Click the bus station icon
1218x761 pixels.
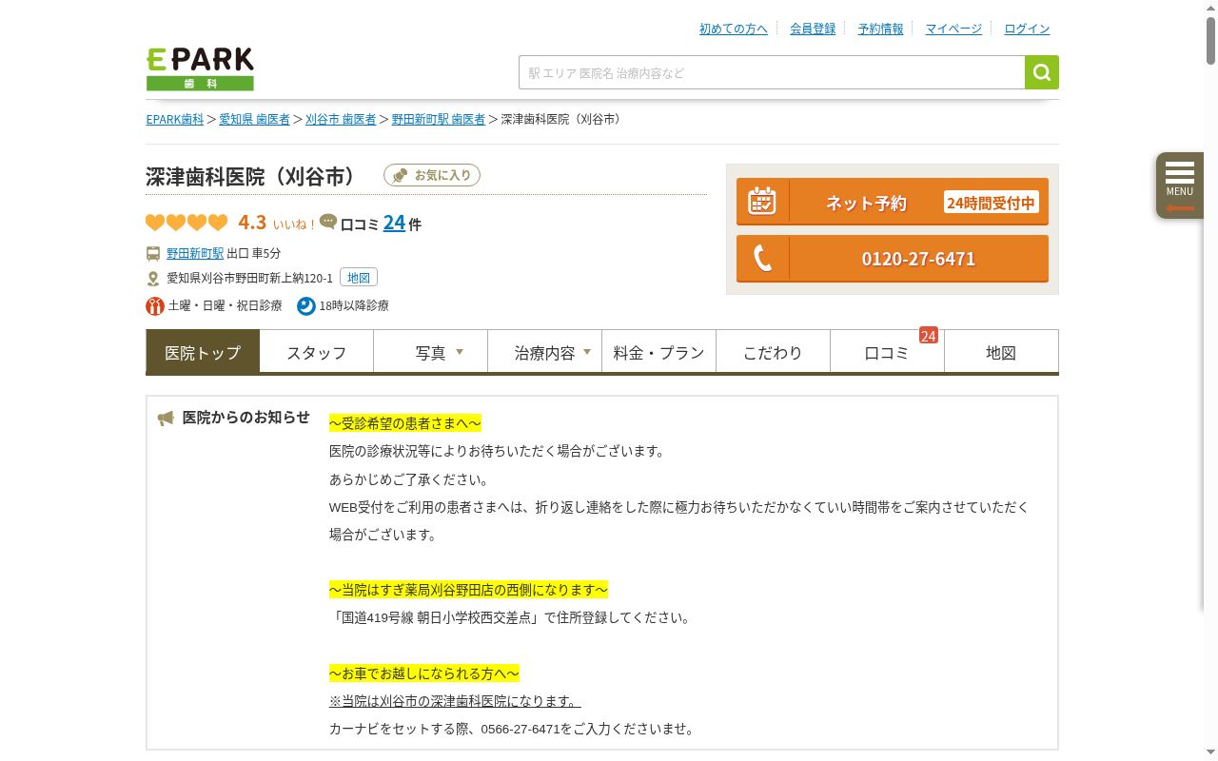[x=153, y=253]
